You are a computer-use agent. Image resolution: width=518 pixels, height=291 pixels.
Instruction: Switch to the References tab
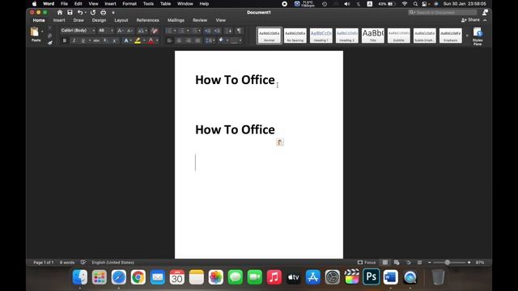click(x=147, y=20)
